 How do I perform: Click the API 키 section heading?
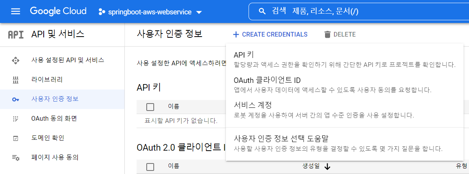tap(149, 87)
